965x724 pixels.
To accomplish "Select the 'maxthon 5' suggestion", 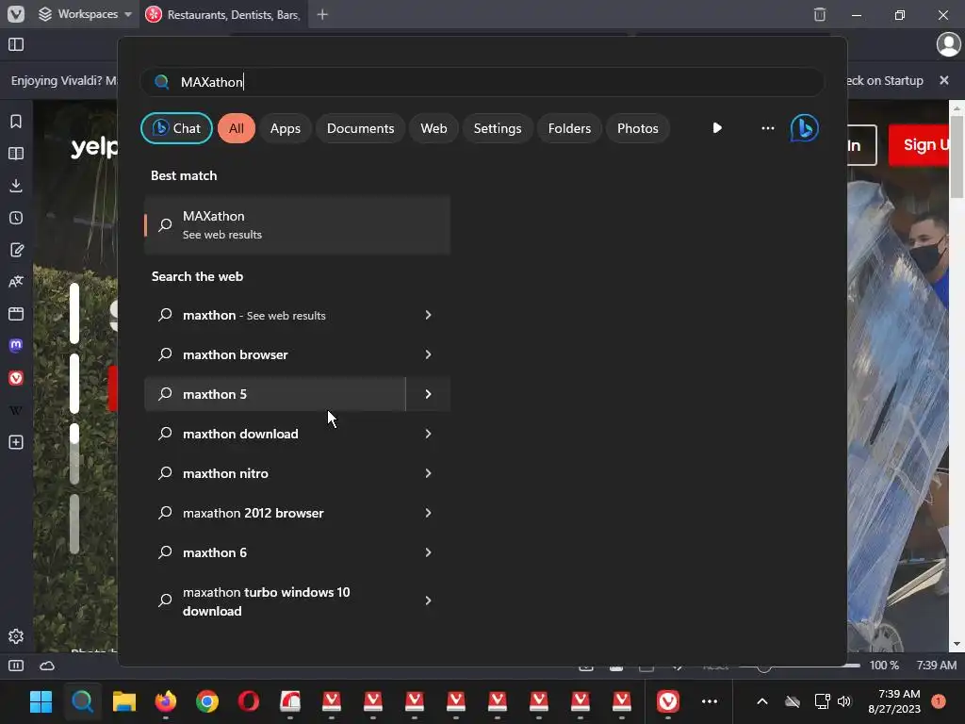I will pyautogui.click(x=275, y=394).
